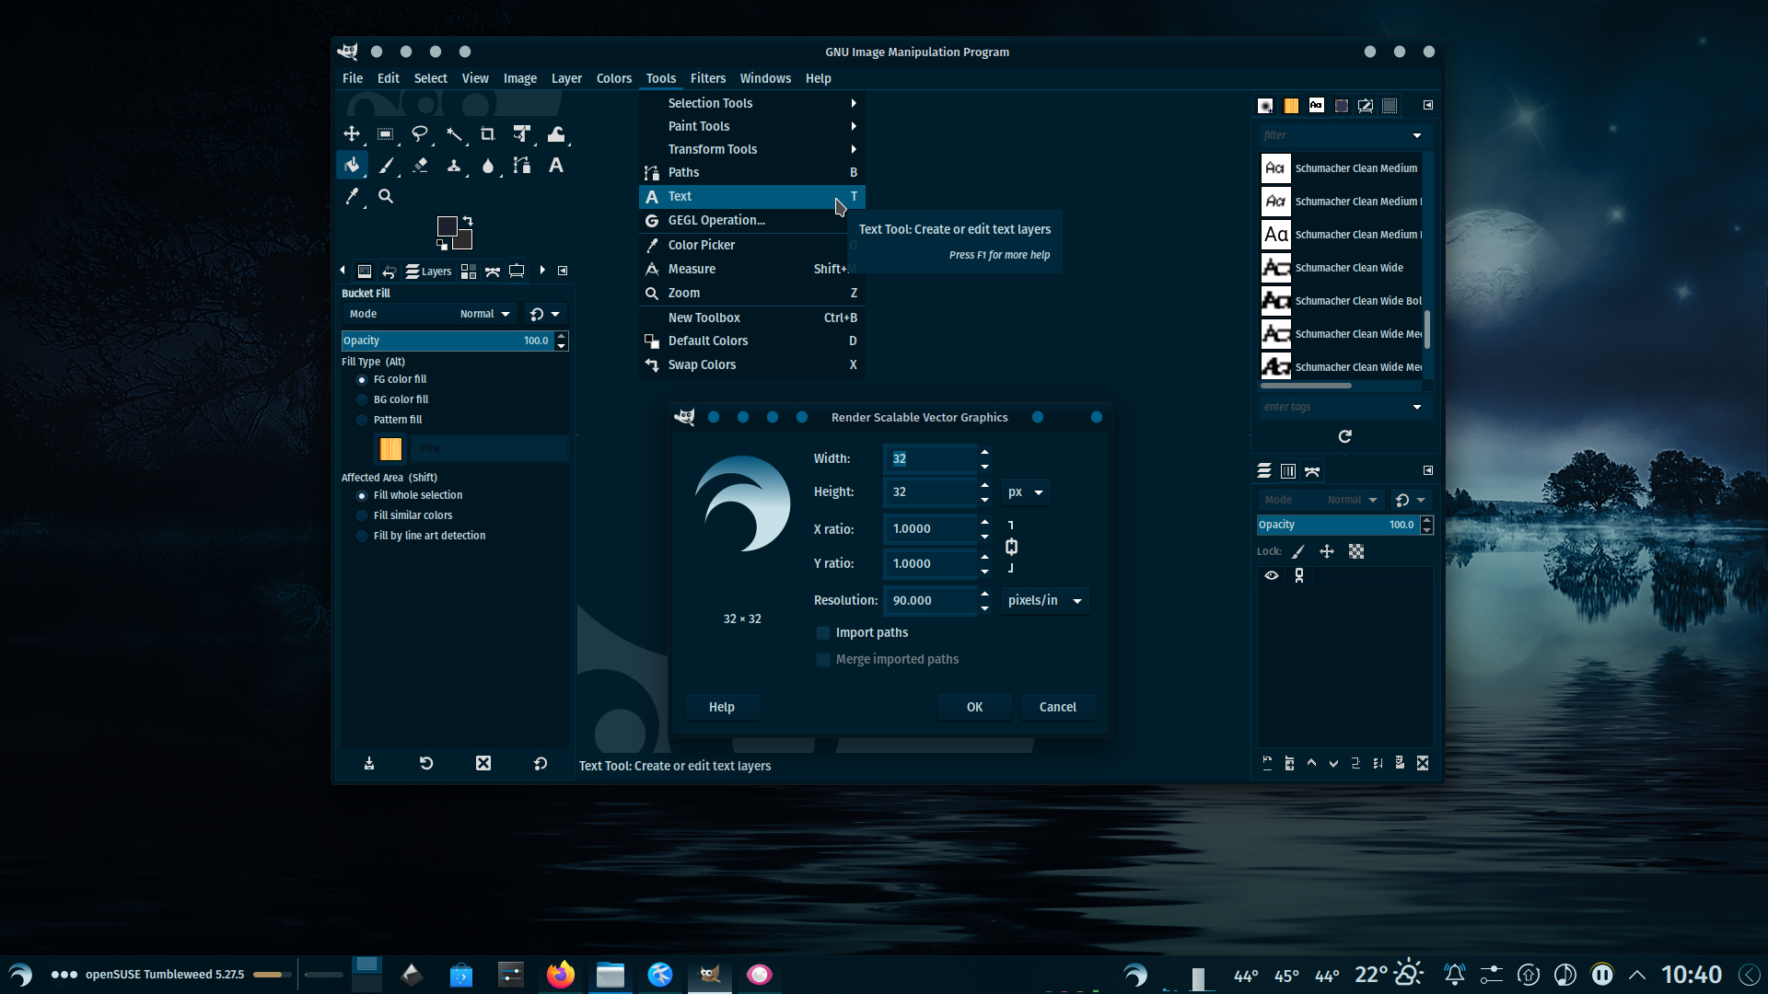Select the Eraser tool
This screenshot has width=1768, height=994.
420,166
